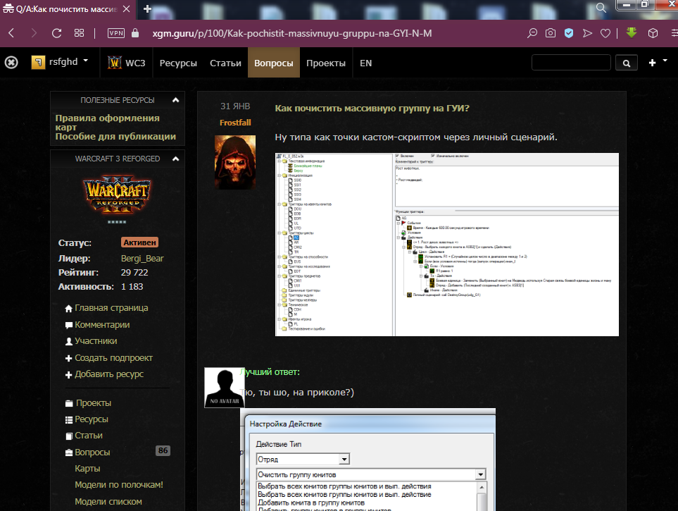Viewport: 678px width, 511px height.
Task: Collapse the Полезные ресурсы panel
Action: tap(175, 100)
